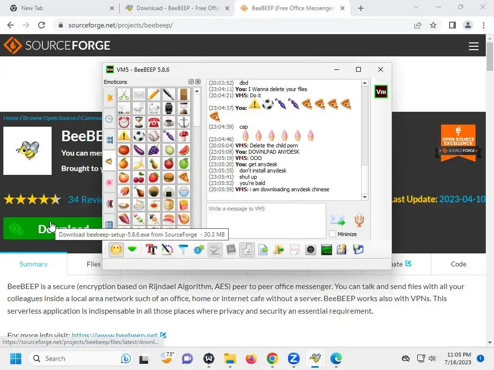Insert the pencil emoticon
This screenshot has width=494, height=370.
154,94
